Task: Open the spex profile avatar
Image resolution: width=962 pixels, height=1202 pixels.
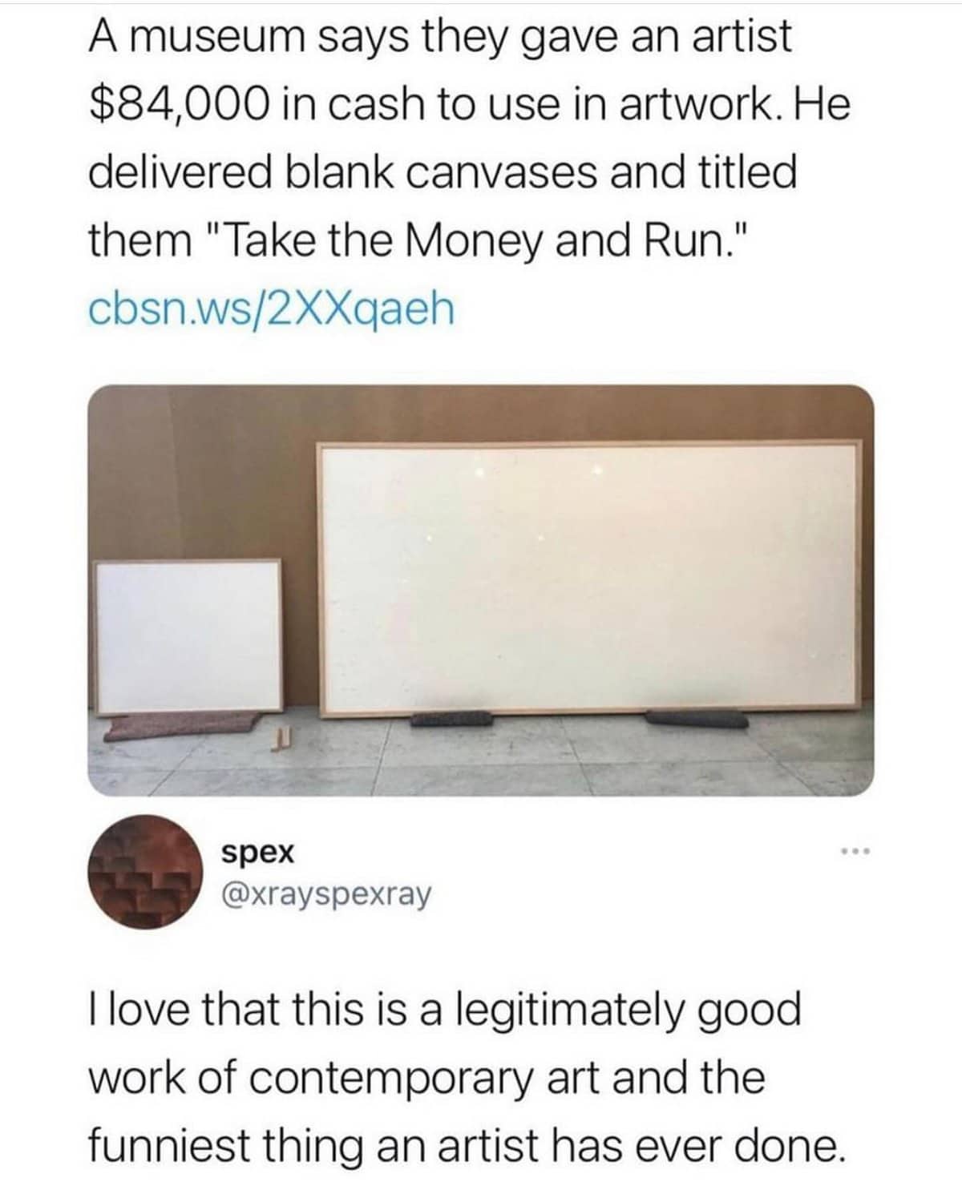Action: tap(146, 871)
